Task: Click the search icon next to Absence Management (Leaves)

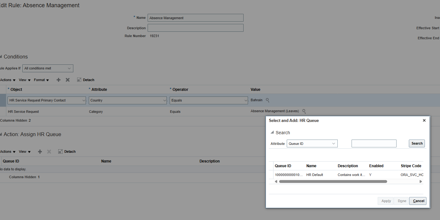Action: pos(304,111)
